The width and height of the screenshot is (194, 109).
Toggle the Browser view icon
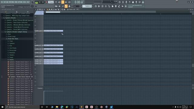point(109,6)
